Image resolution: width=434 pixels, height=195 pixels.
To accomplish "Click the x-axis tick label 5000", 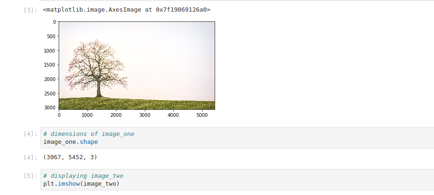I will tap(202, 115).
